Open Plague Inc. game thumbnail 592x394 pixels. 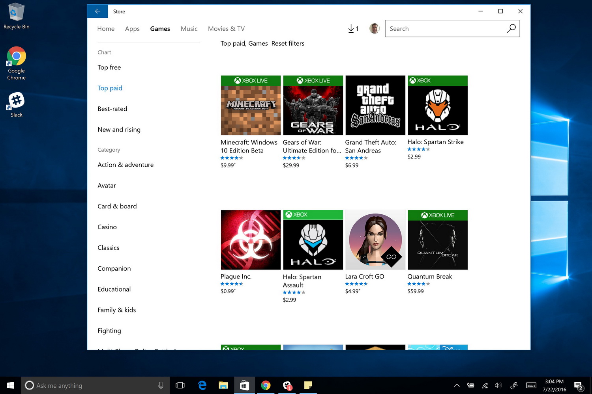coord(251,240)
